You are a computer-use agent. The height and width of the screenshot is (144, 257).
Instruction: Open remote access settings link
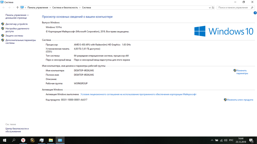click(17, 30)
